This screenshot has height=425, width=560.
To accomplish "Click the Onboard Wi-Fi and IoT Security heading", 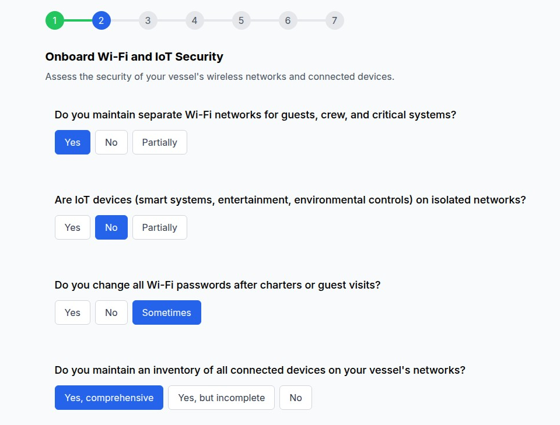I will click(134, 57).
